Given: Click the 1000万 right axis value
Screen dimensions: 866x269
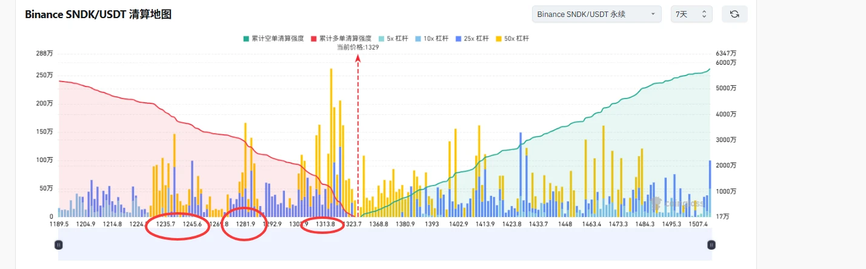Looking at the screenshot, I should tap(725, 192).
